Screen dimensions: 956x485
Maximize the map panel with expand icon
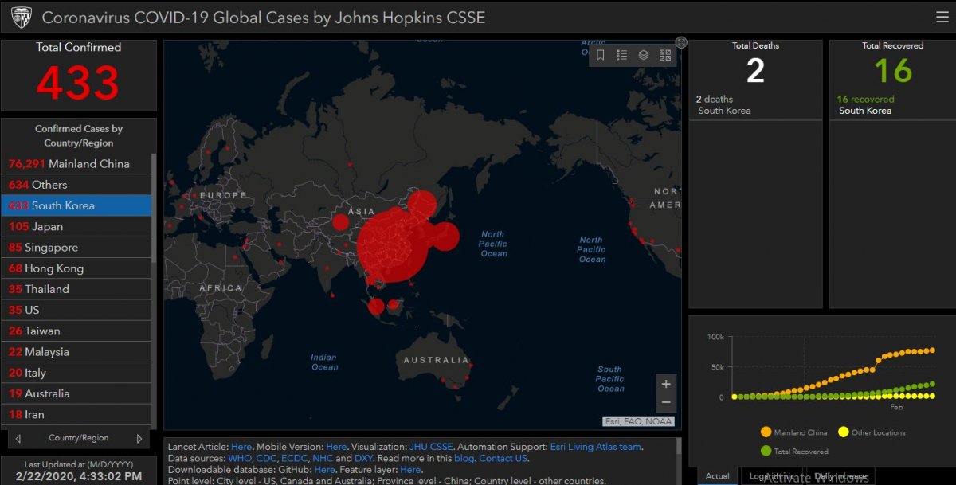(x=681, y=42)
